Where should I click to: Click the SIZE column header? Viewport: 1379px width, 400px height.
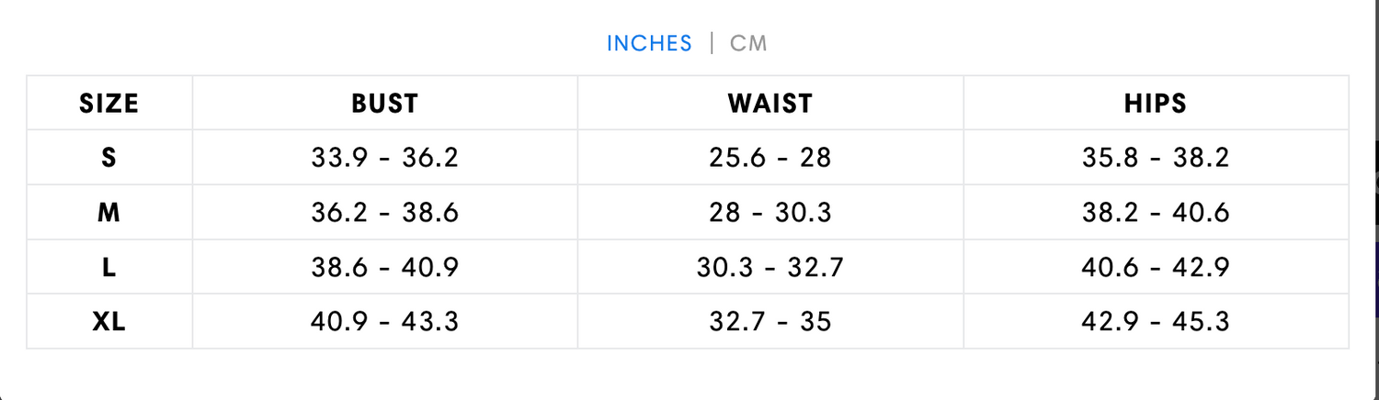click(109, 104)
